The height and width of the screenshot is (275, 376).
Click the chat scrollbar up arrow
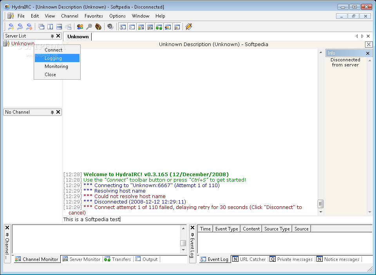(321, 52)
